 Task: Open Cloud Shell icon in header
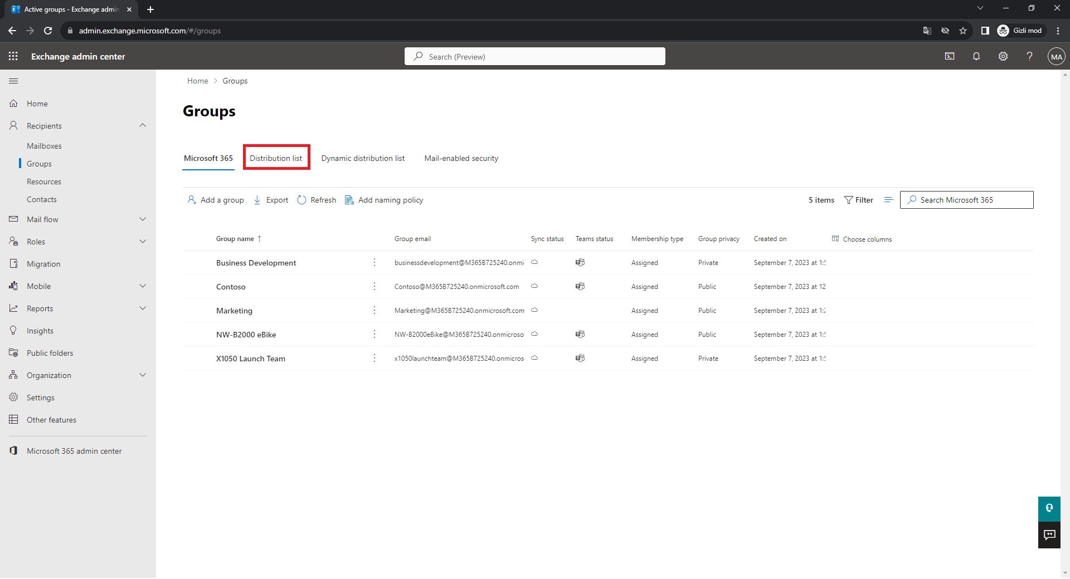(x=950, y=56)
